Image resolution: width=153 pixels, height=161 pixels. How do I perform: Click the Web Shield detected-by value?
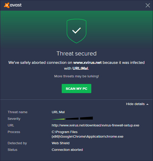[x=60, y=143]
